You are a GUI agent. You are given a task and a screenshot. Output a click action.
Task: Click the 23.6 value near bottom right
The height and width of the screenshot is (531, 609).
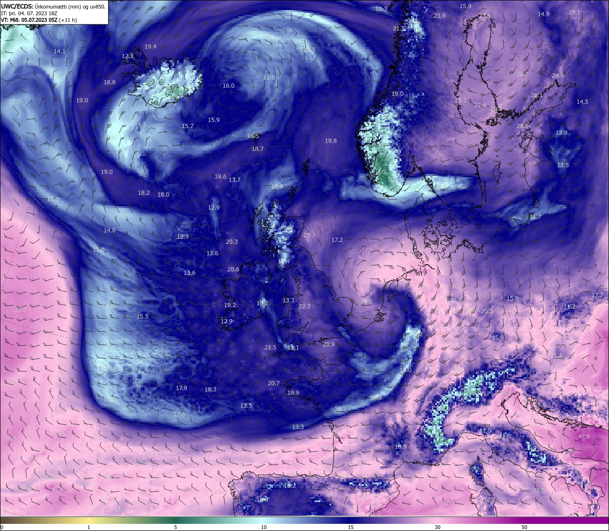pos(539,490)
